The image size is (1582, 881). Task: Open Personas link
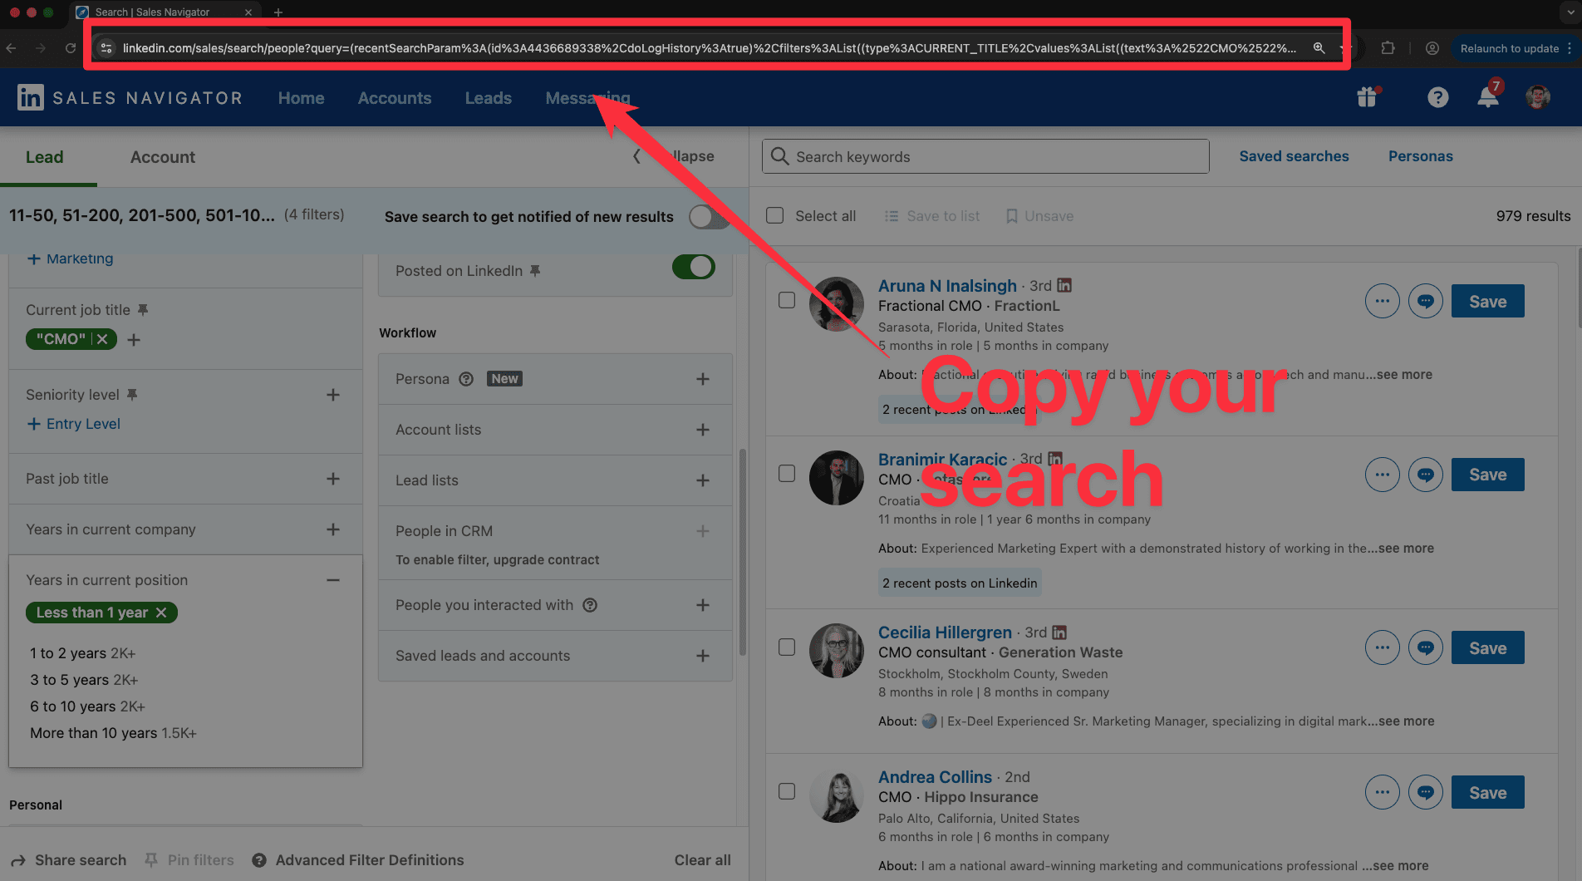1421,156
